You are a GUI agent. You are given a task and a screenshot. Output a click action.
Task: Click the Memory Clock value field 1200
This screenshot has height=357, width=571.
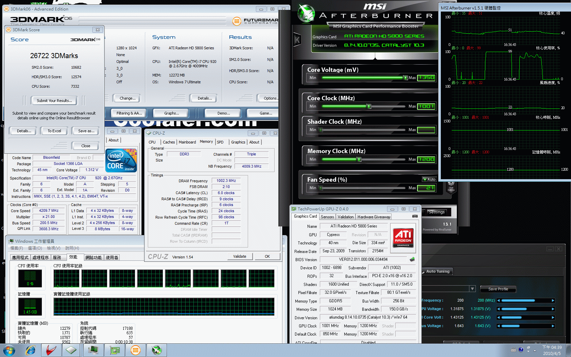[426, 159]
